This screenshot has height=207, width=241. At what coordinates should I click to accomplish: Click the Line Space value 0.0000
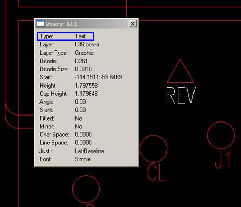click(83, 143)
